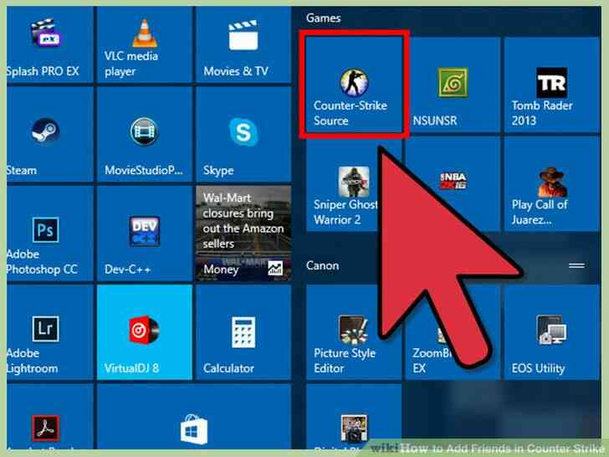Launch the Play Call of Juarez tile
This screenshot has width=609, height=457.
click(x=552, y=184)
